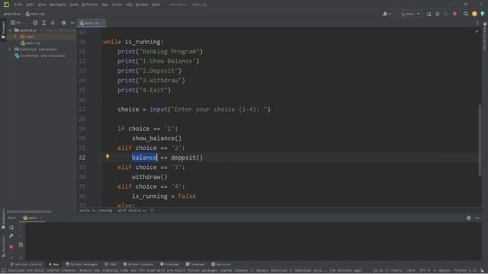Click the intention light bulb on line 32
The image size is (488, 274).
pos(108,157)
